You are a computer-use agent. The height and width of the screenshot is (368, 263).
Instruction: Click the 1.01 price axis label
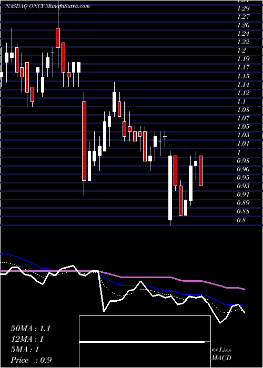pyautogui.click(x=243, y=144)
